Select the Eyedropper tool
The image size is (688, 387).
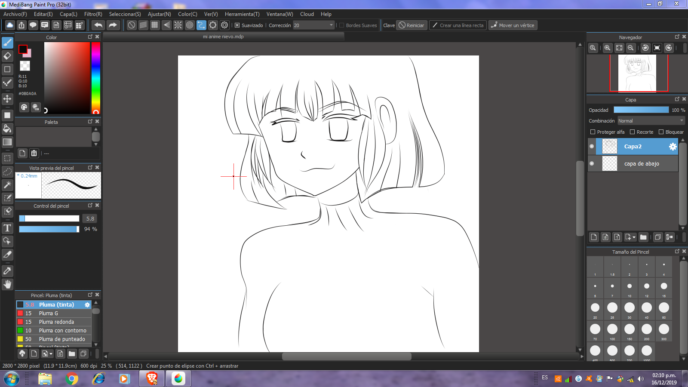click(7, 271)
